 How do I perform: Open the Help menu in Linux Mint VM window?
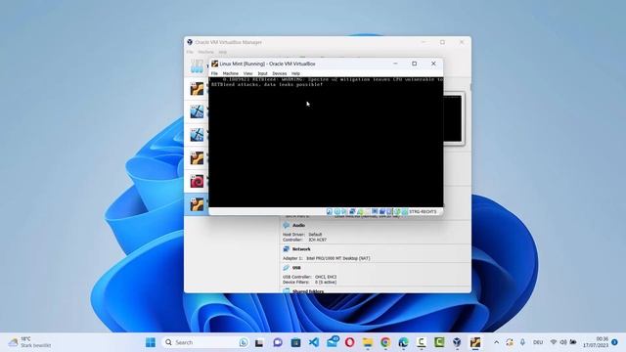295,73
